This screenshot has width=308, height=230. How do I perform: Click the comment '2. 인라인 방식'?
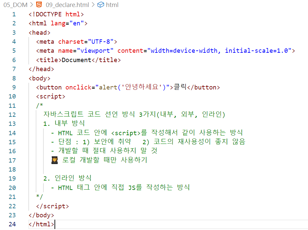click(67, 178)
